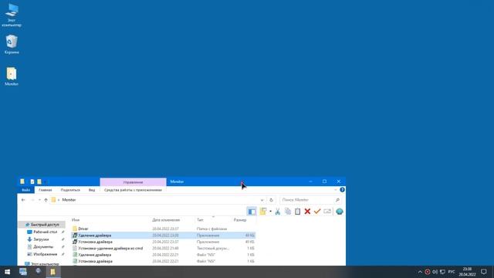
Task: Refresh the Monitor folder view
Action: 271,200
